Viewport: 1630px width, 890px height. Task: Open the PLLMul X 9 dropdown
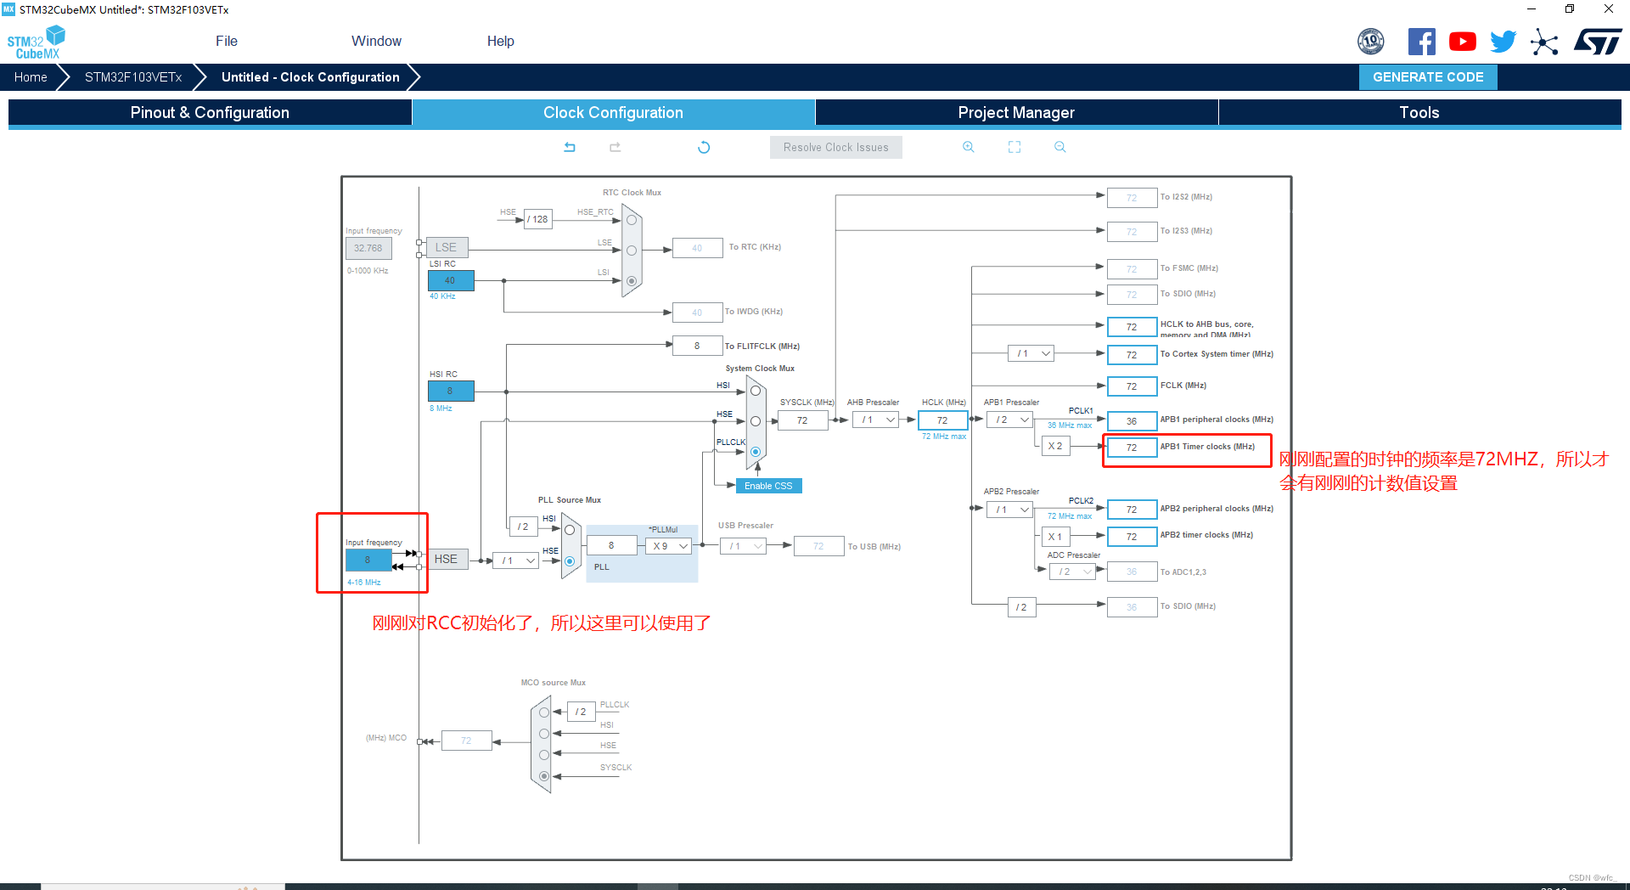point(669,546)
